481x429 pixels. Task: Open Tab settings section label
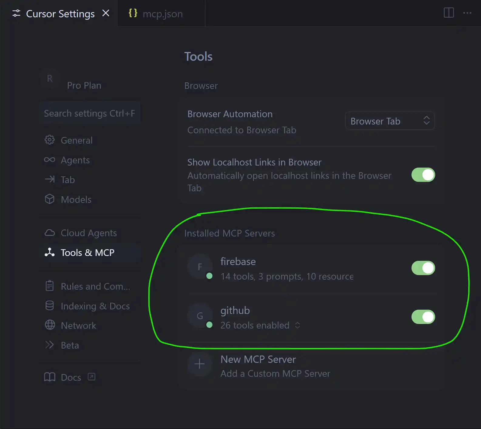[68, 180]
